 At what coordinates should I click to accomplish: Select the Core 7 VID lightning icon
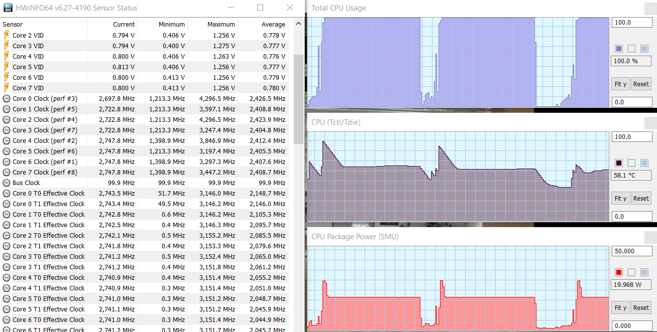click(7, 88)
